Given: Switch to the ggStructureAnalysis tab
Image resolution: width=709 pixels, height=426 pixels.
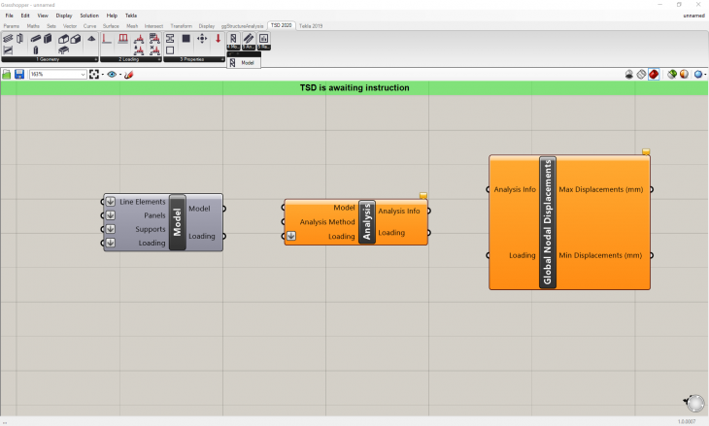Looking at the screenshot, I should tap(243, 26).
